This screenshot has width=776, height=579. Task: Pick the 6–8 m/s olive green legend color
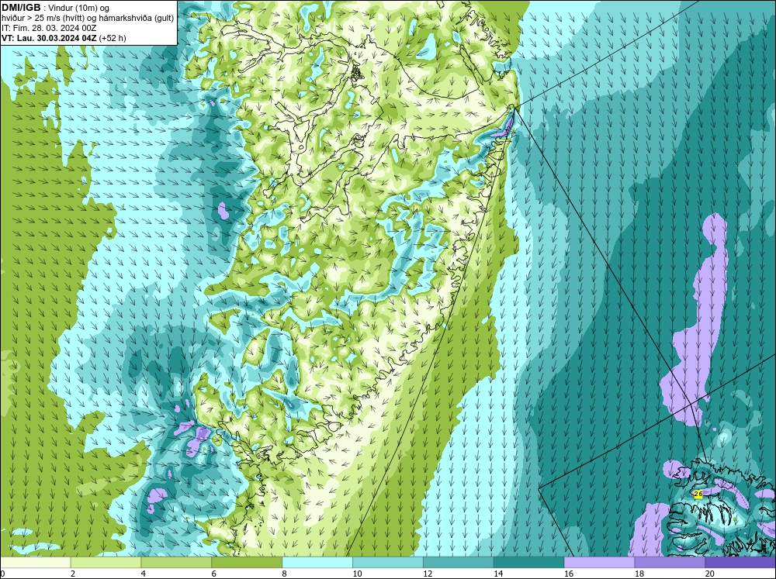coord(247,563)
